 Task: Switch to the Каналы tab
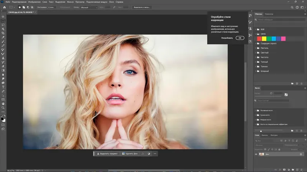(265, 135)
